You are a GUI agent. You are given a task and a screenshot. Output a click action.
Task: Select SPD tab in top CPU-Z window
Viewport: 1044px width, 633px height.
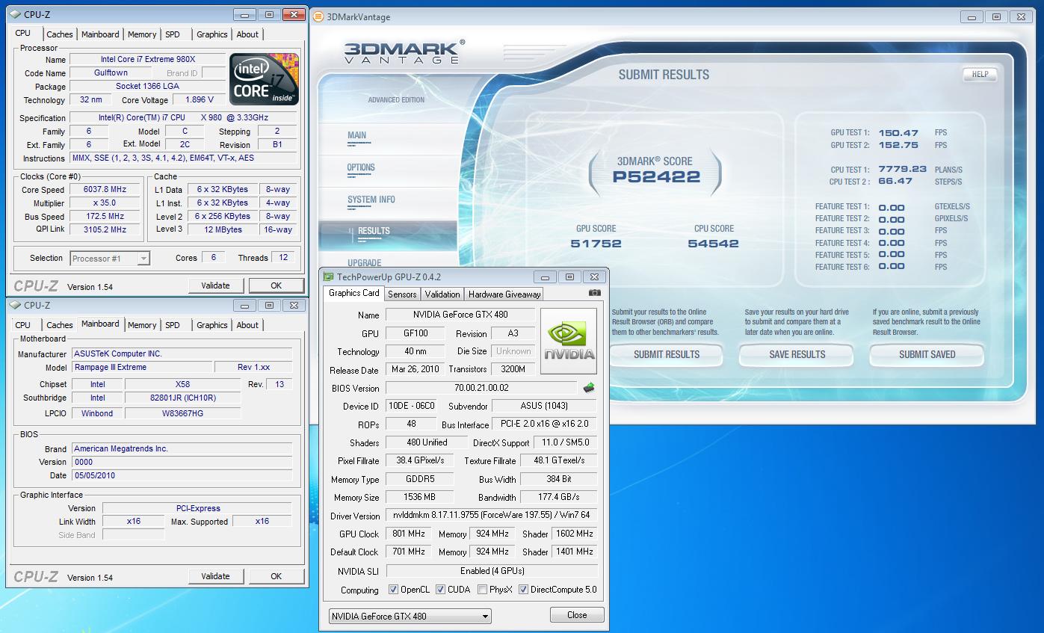click(x=173, y=34)
